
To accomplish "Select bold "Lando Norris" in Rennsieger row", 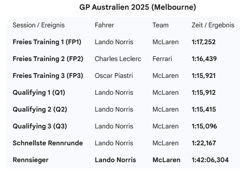I will click(115, 160).
